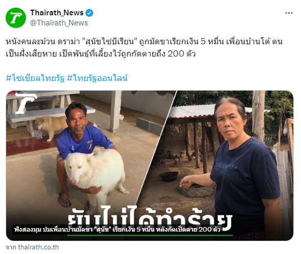Open the article headline caption on the card

pyautogui.click(x=117, y=230)
